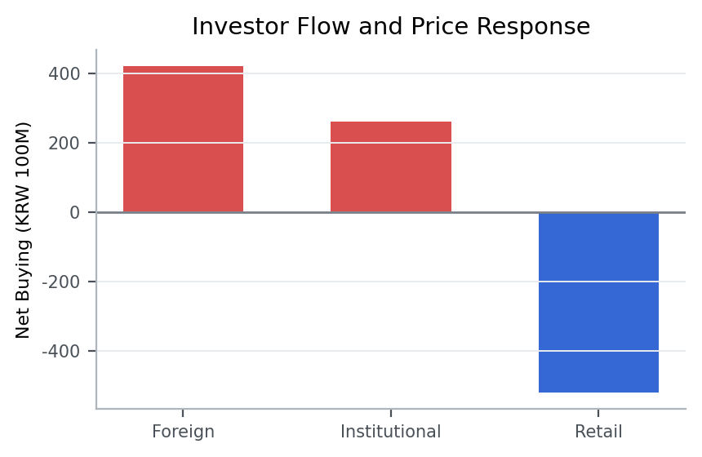Select the 0 y-axis tick label

point(75,213)
